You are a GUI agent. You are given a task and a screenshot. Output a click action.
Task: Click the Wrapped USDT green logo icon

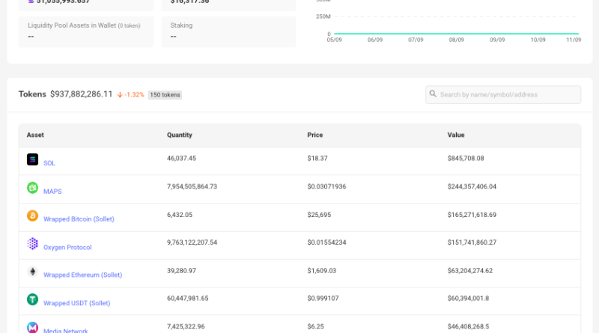click(x=32, y=299)
